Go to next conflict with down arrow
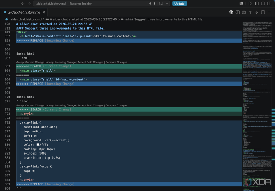 257,12
